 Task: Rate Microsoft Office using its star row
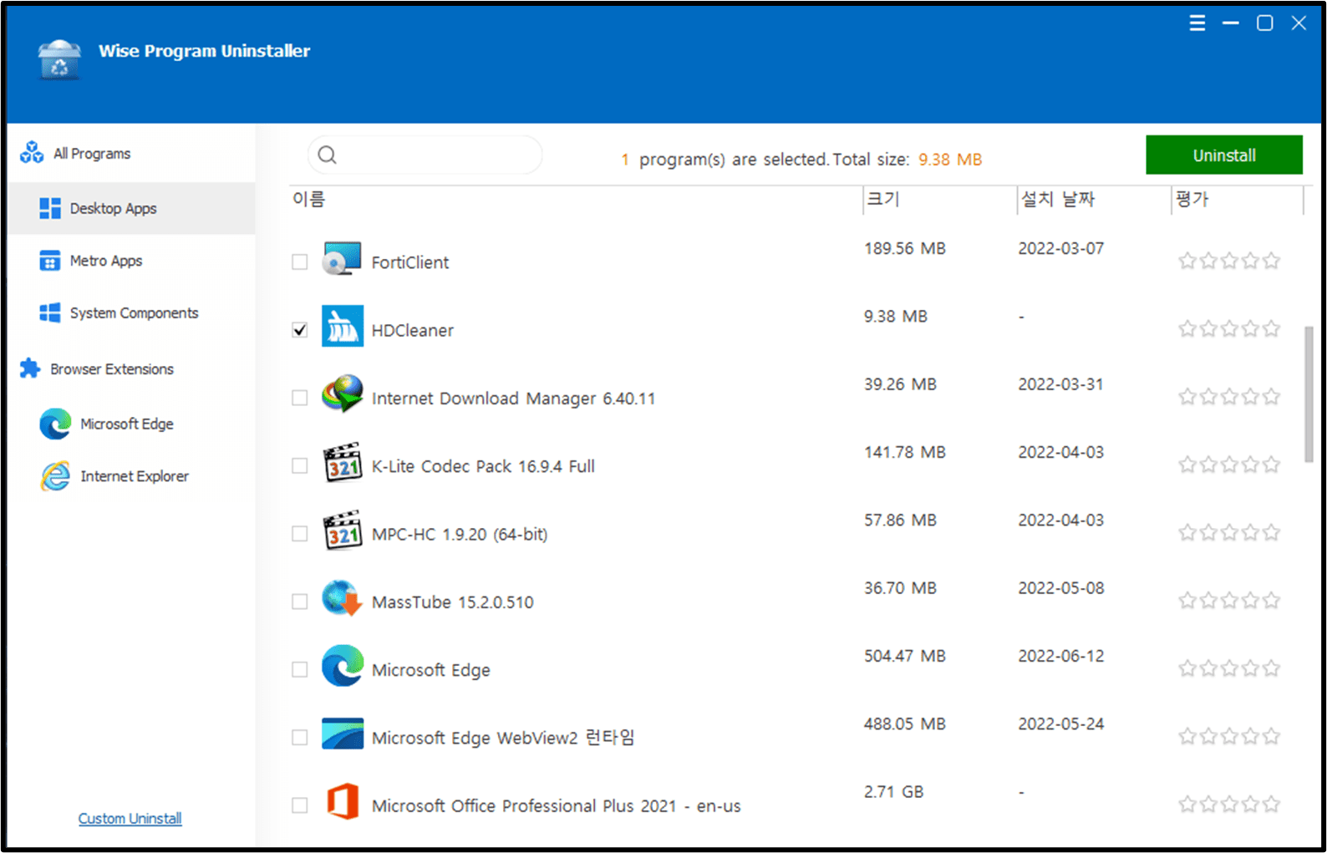(1229, 805)
